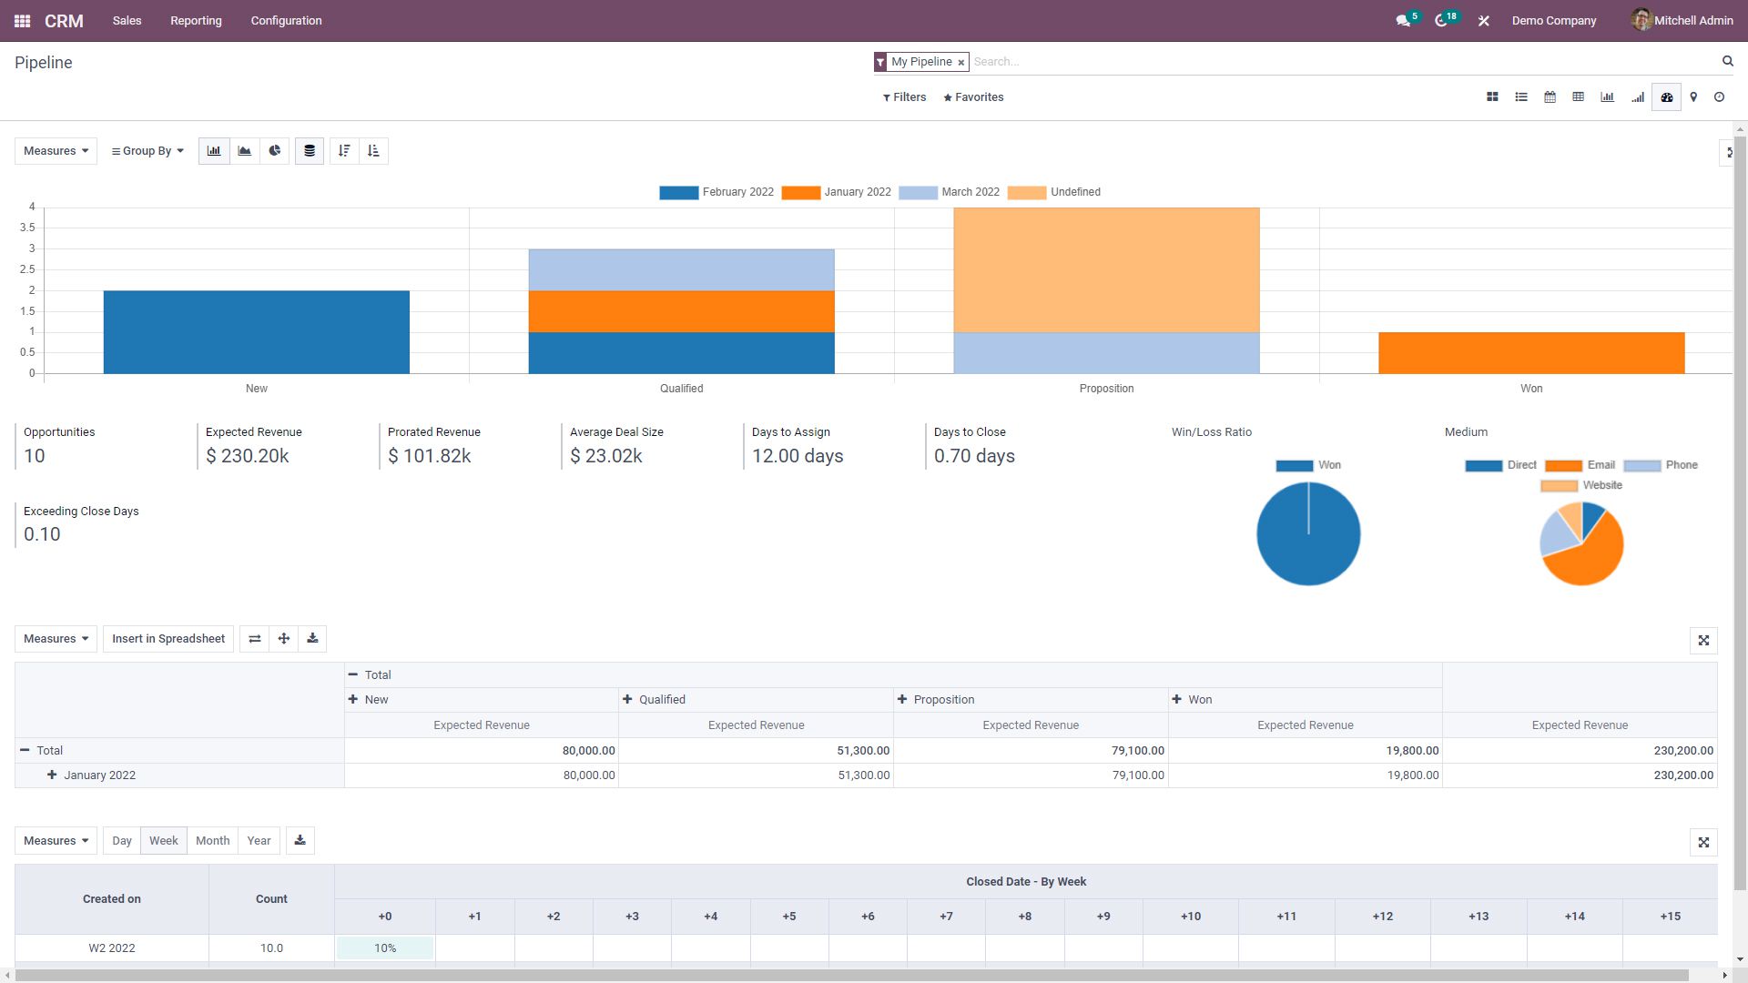Click Insert in Spreadsheet button
Screen dimensions: 1748x983
(x=168, y=639)
